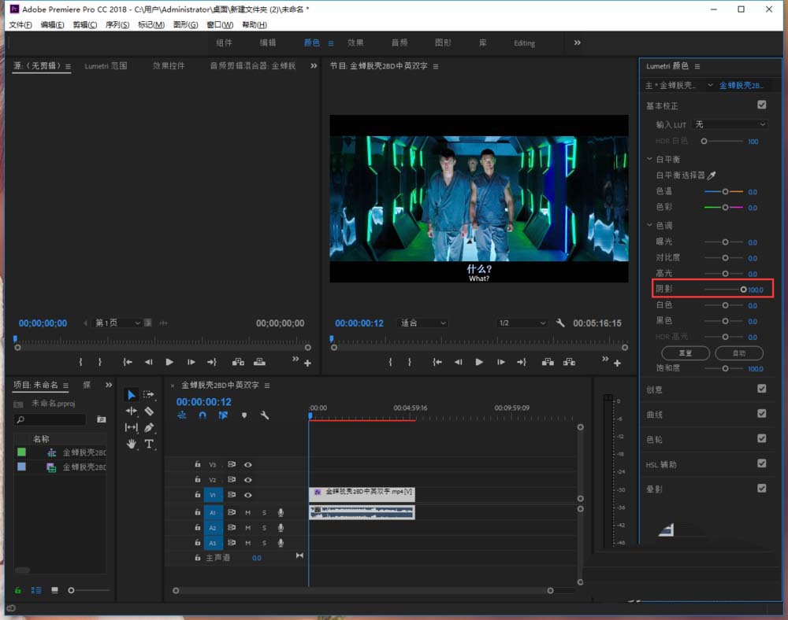Click the 重置 button
Viewport: 788px width, 620px height.
685,353
